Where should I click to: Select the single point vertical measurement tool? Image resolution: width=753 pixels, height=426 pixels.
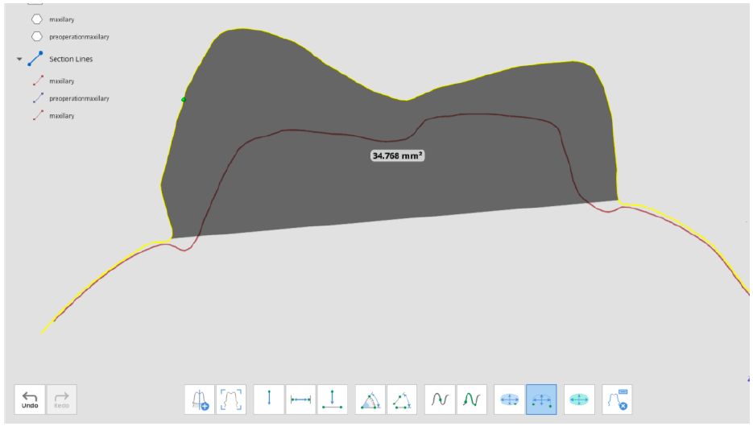(x=268, y=399)
